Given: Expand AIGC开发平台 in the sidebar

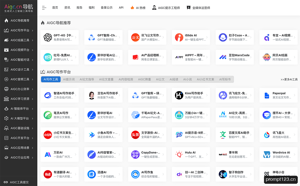Looking at the screenshot, I should [18, 138].
